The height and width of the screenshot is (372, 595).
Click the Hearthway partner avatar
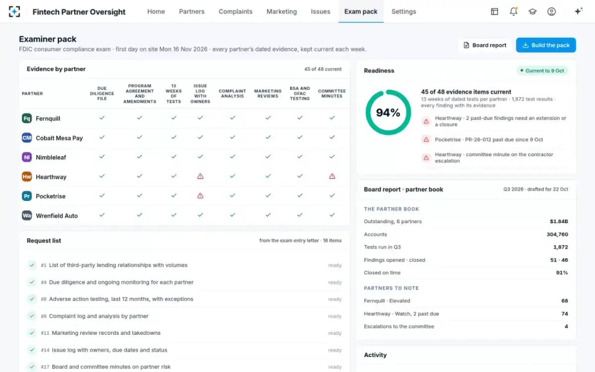click(x=27, y=177)
